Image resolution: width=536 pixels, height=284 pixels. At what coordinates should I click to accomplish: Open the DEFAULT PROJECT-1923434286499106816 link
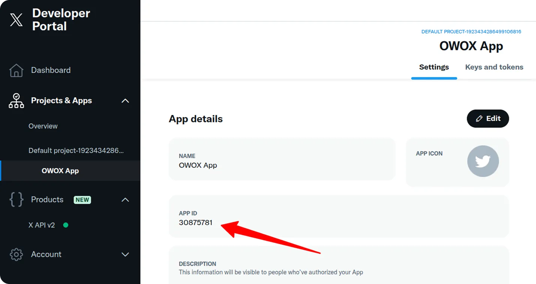click(471, 31)
